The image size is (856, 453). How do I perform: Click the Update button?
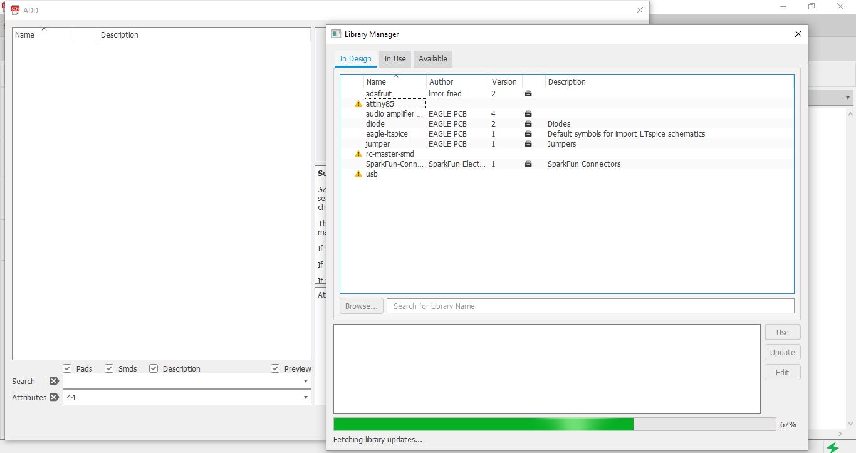pos(782,353)
